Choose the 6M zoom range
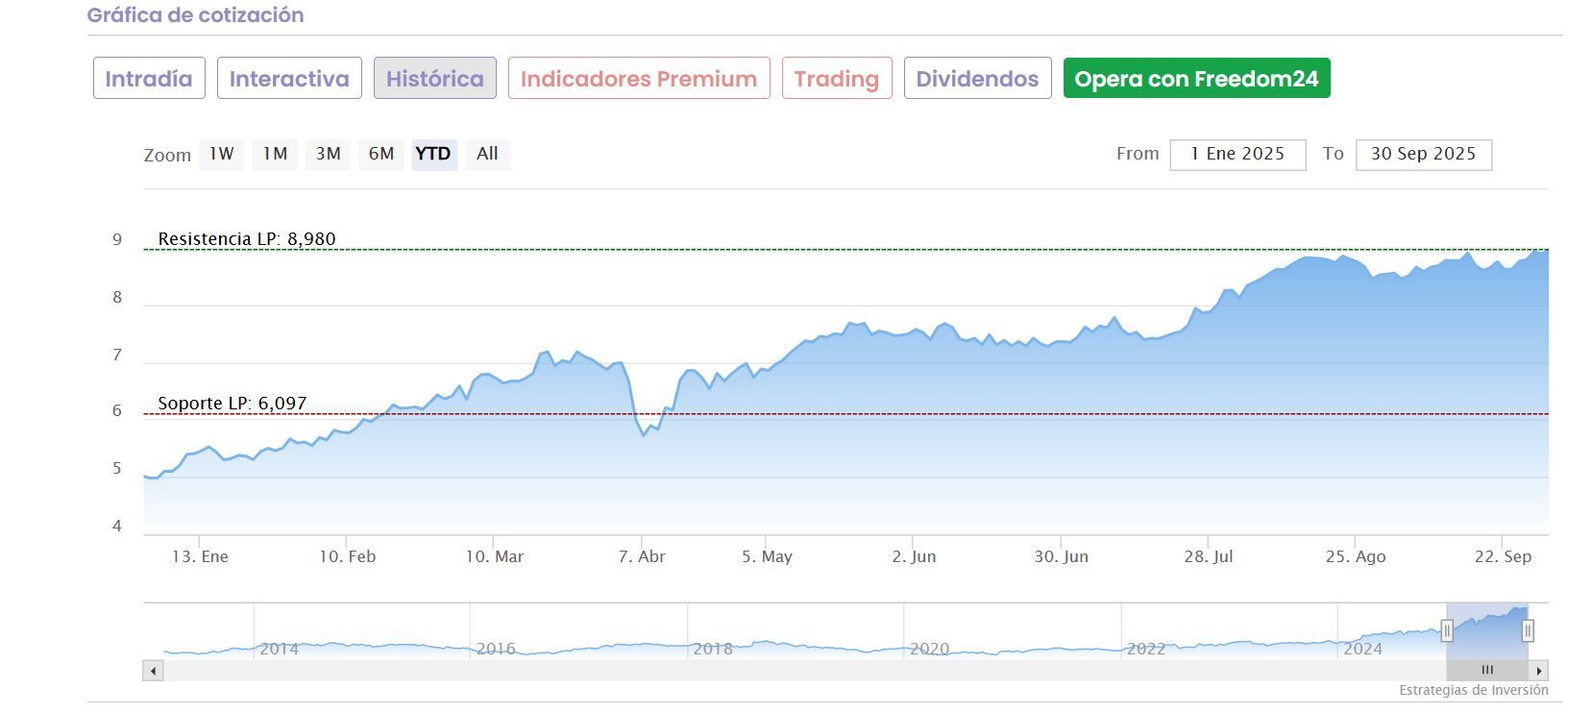The image size is (1593, 713). (x=381, y=154)
